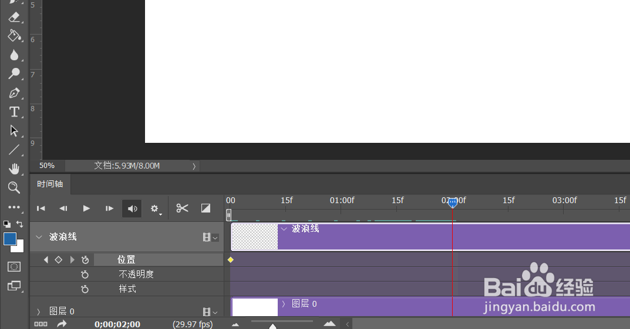Collapse the 波浪线 clip in timeline
Image resolution: width=630 pixels, height=329 pixels.
point(284,229)
